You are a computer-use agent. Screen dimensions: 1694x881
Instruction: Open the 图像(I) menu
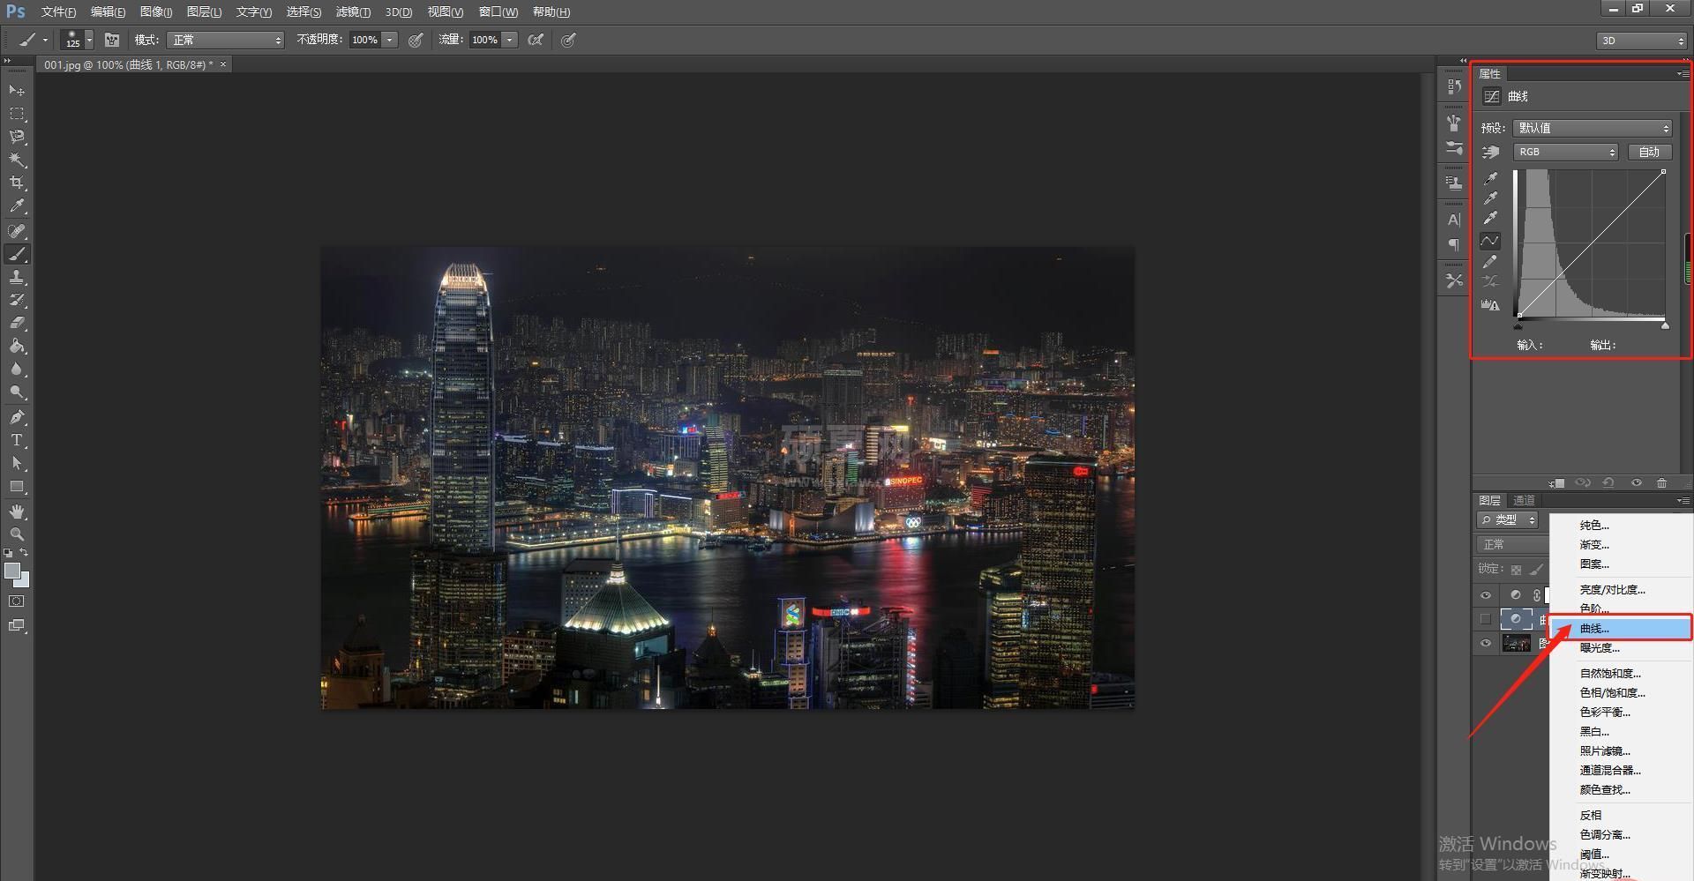156,11
